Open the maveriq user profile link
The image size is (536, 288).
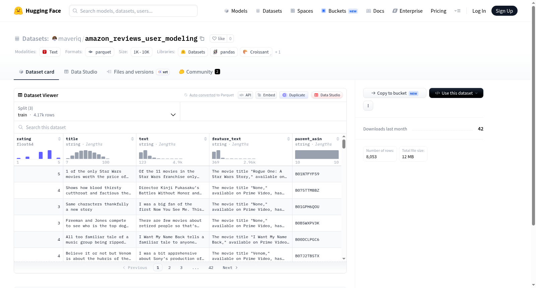point(70,38)
